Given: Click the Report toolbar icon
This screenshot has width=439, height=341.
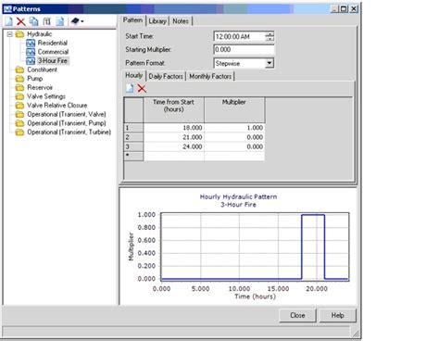Looking at the screenshot, I should point(59,21).
